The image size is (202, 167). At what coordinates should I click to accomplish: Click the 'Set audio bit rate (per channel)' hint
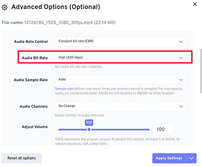(x=78, y=67)
